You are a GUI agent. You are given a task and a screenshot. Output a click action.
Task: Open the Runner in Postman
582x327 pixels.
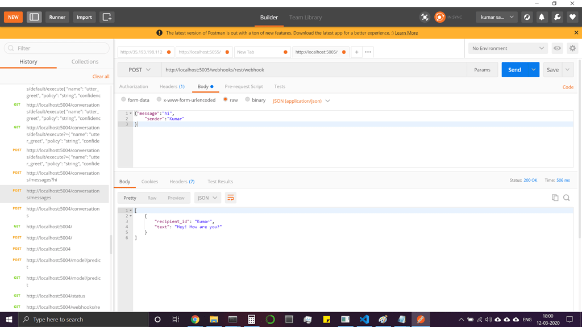57,17
